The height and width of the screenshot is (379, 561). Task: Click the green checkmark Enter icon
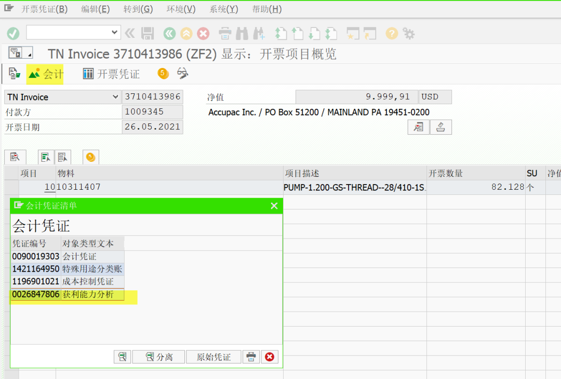coord(13,34)
